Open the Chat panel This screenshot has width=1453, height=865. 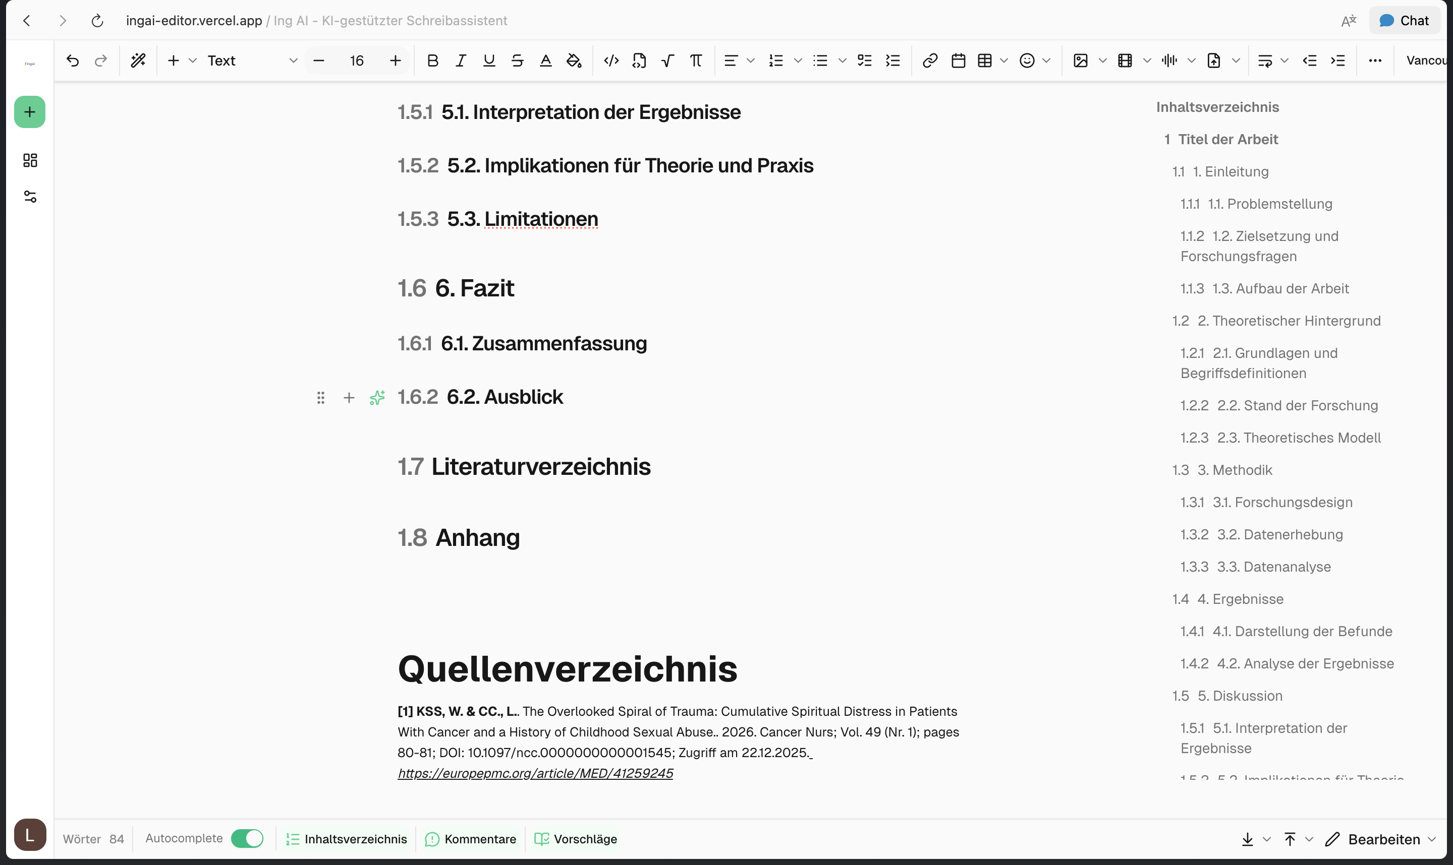(1404, 20)
